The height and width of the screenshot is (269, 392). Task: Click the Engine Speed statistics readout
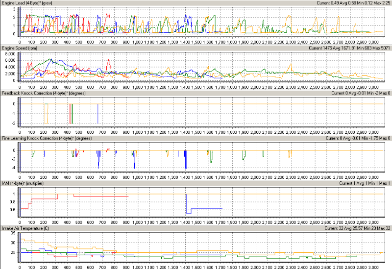click(349, 49)
